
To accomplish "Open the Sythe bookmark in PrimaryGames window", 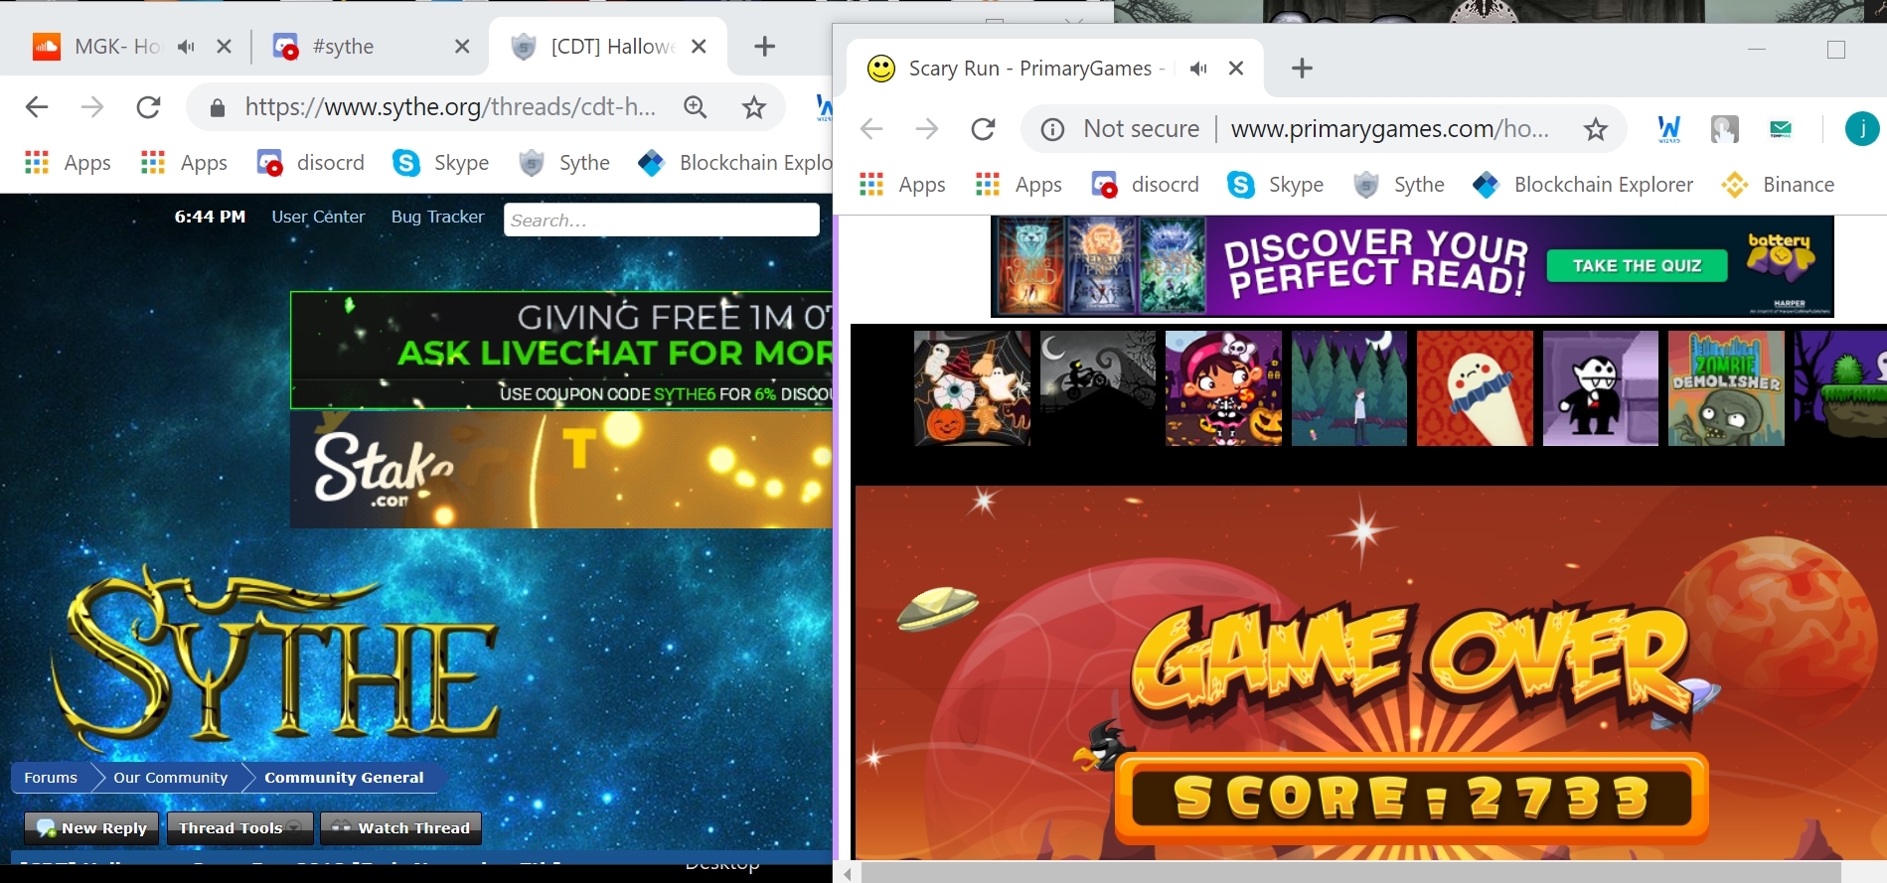I will pos(1399,185).
